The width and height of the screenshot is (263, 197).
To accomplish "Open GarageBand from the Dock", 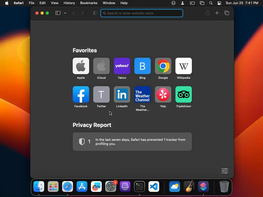I will click(x=189, y=186).
